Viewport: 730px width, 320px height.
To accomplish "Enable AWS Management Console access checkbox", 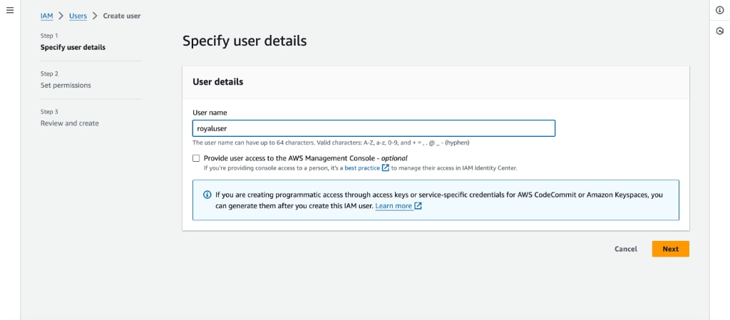I will 196,158.
